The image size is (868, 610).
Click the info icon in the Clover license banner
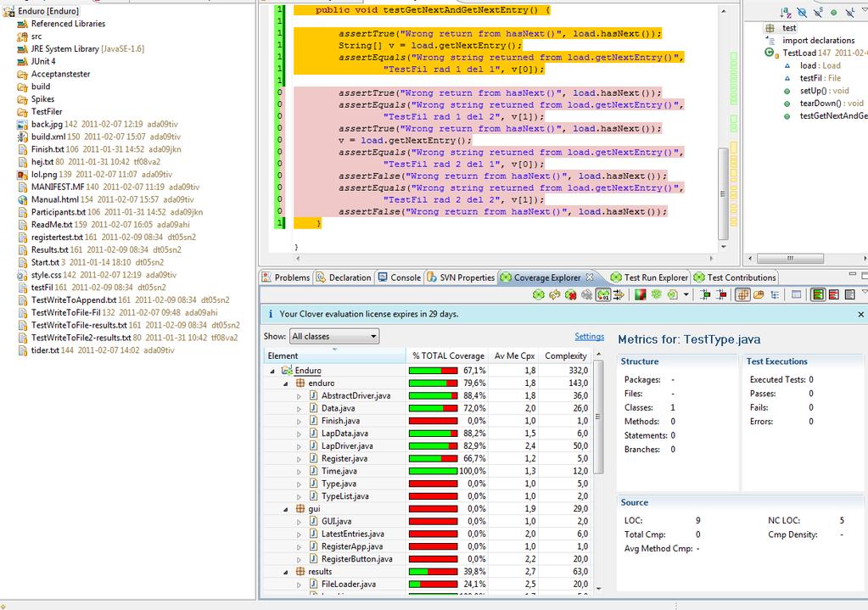270,314
